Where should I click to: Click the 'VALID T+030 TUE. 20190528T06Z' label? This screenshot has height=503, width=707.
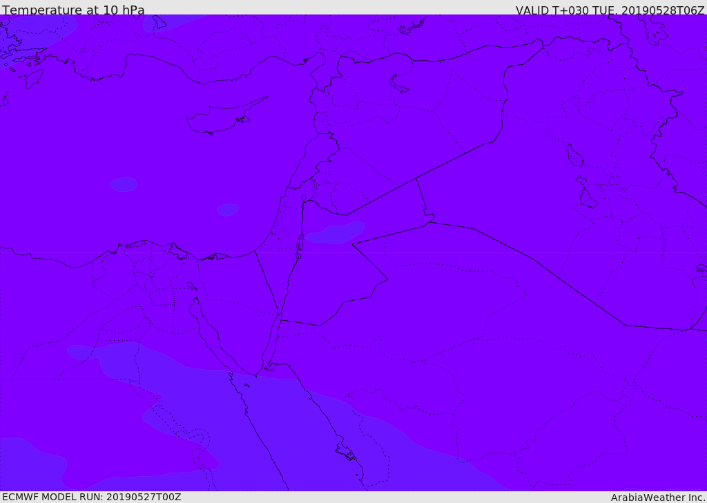(610, 10)
